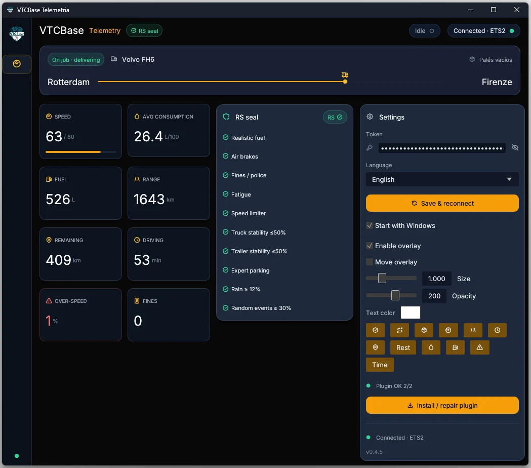Image resolution: width=531 pixels, height=468 pixels.
Task: Click the Avg Consumption droplet icon
Action: [x=137, y=116]
